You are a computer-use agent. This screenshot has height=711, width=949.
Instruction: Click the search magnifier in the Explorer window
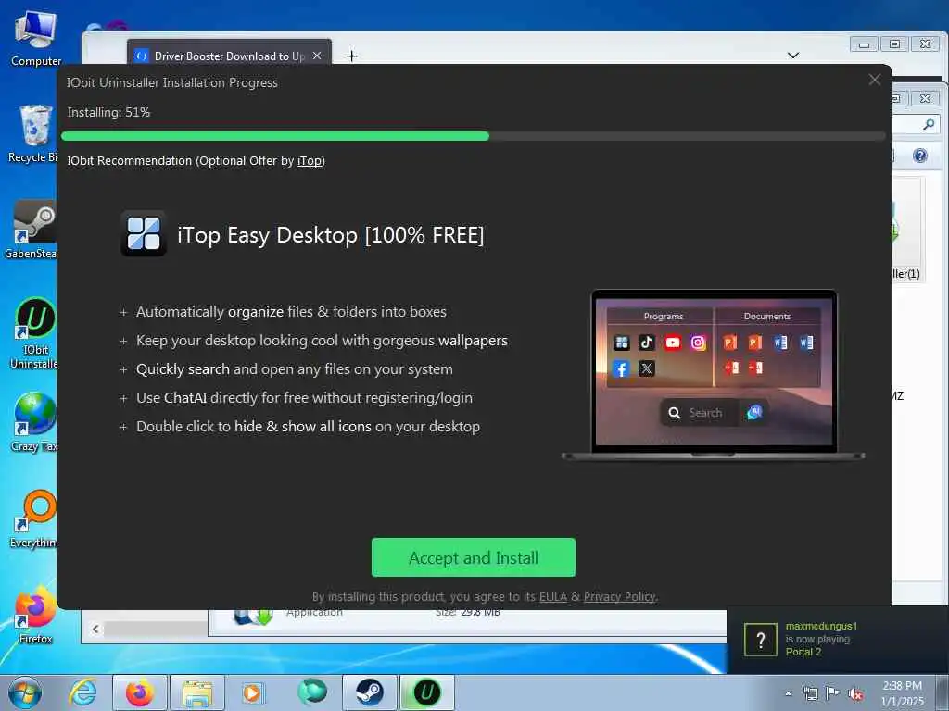929,125
